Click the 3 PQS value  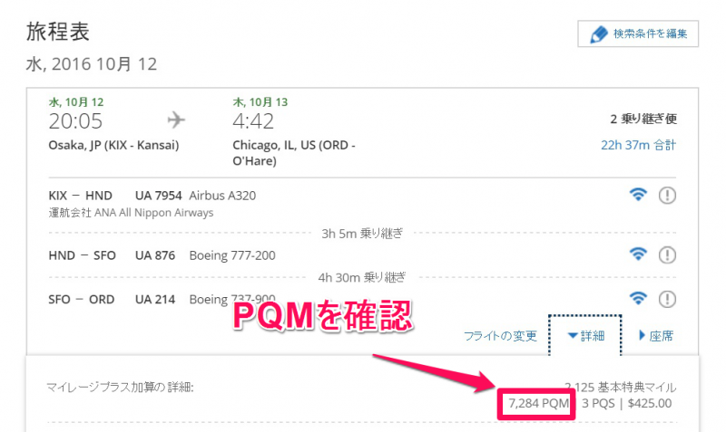[598, 403]
